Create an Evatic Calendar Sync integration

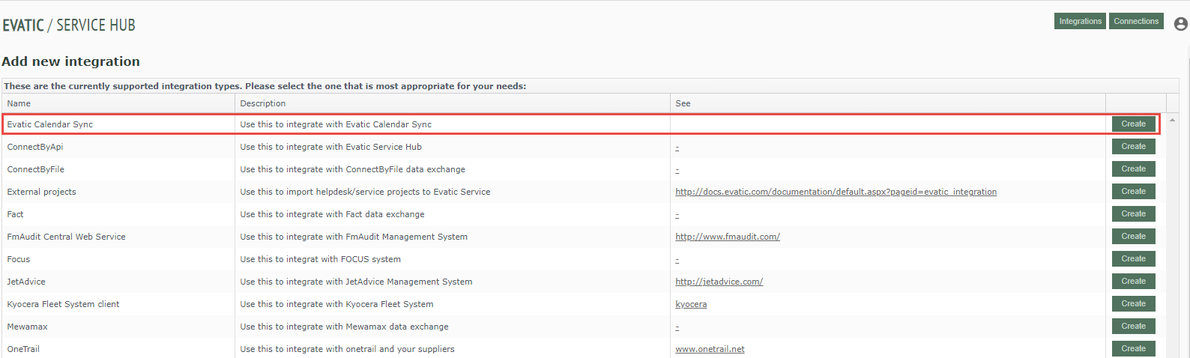1133,124
